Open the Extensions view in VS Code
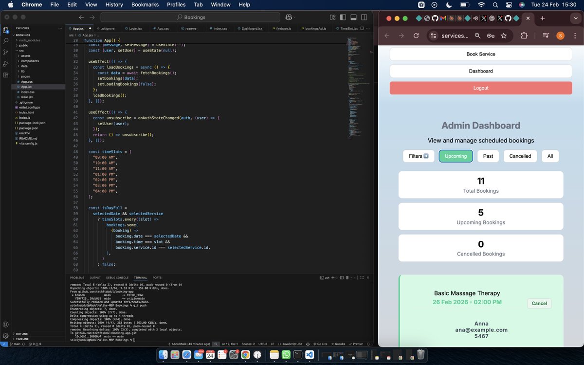The image size is (584, 365). (6, 75)
